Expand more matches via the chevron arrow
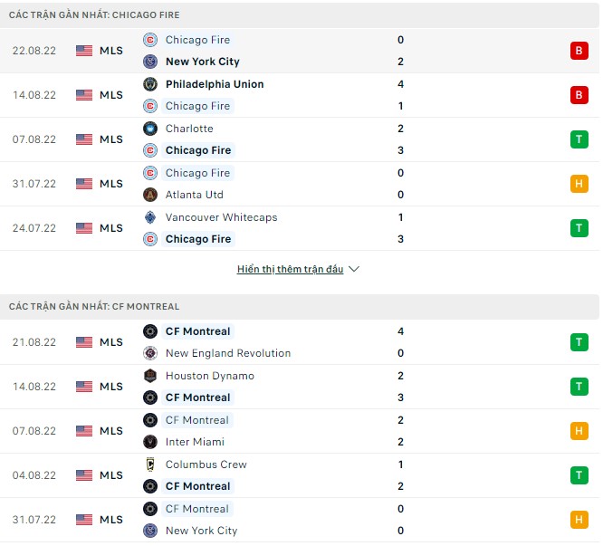 pos(354,270)
